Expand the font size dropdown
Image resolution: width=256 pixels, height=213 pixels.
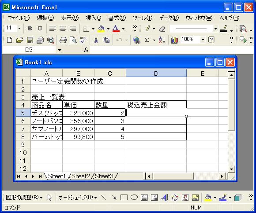pos(19,29)
